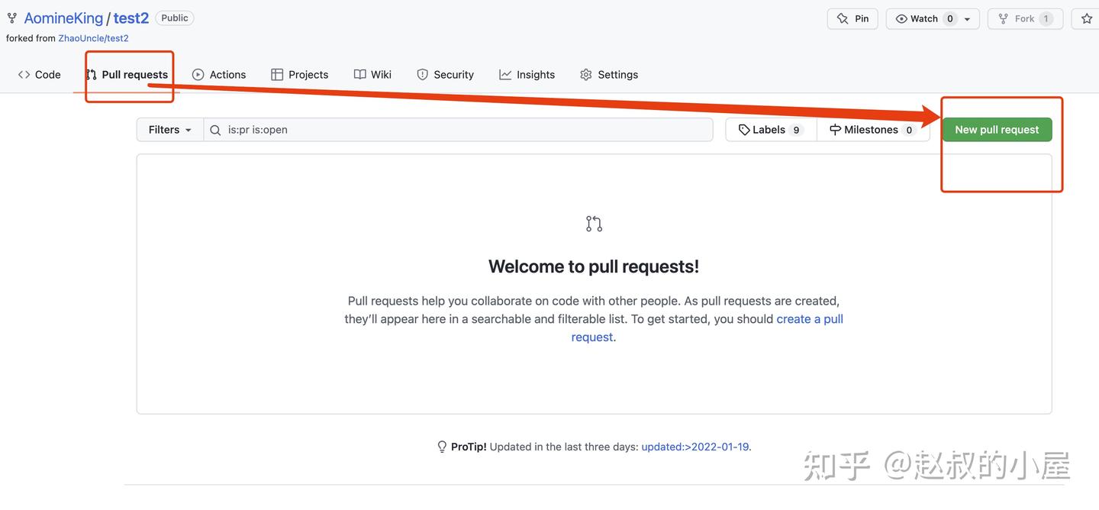Open the Actions tab
Image resolution: width=1099 pixels, height=510 pixels.
click(219, 75)
